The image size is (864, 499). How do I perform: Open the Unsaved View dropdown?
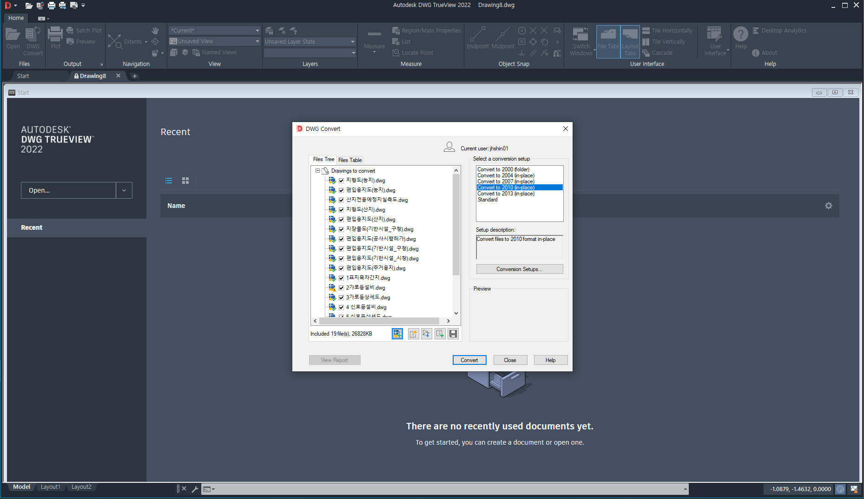(257, 41)
